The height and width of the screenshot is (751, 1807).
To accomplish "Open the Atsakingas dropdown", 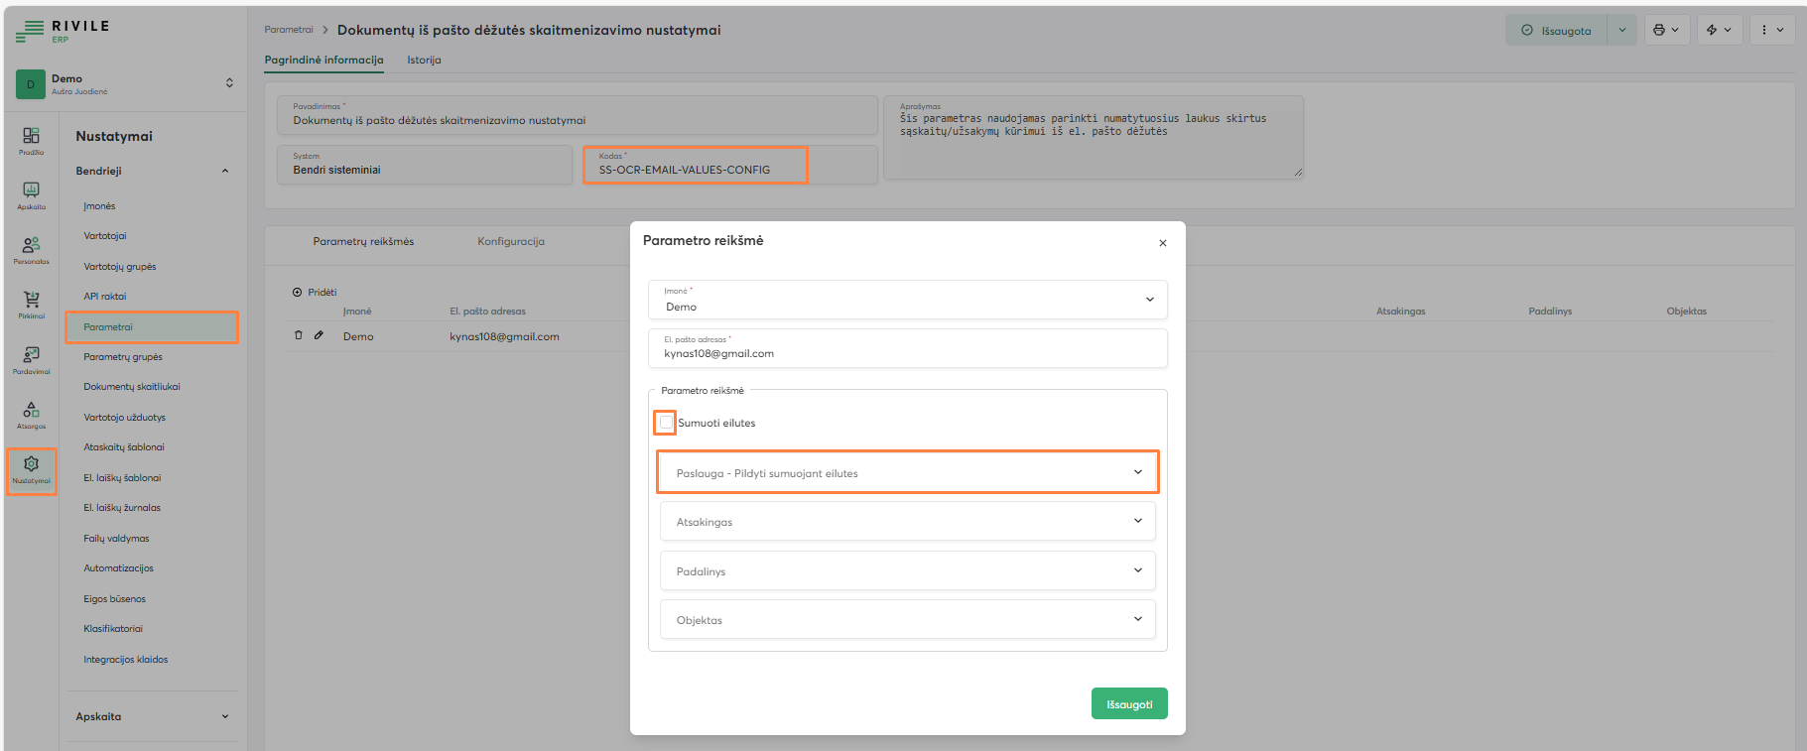I will click(x=907, y=522).
